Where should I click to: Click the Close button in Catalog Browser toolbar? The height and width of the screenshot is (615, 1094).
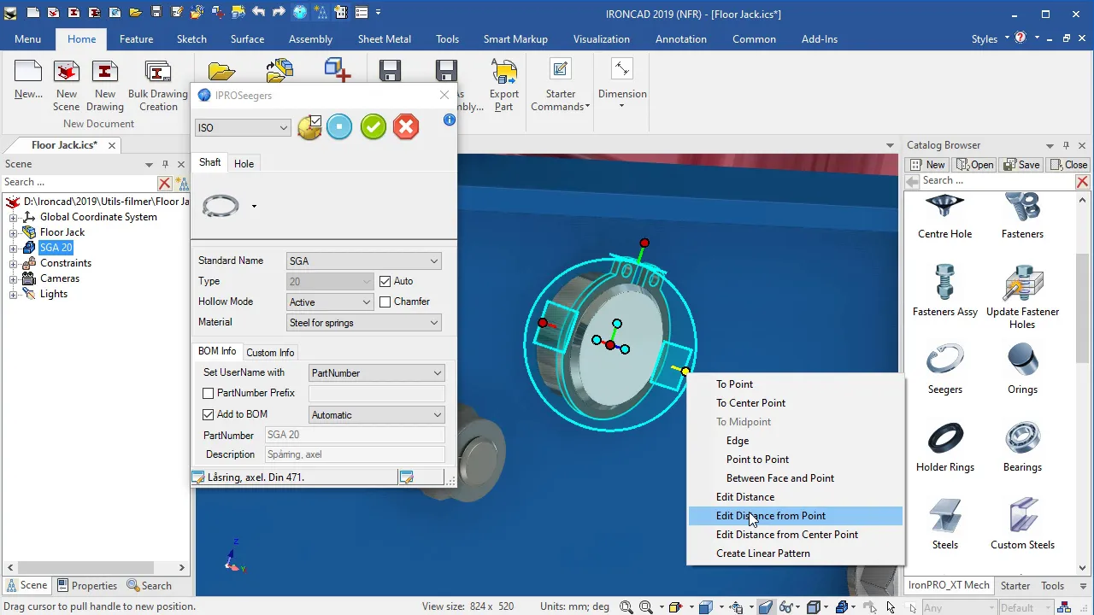[1068, 165]
